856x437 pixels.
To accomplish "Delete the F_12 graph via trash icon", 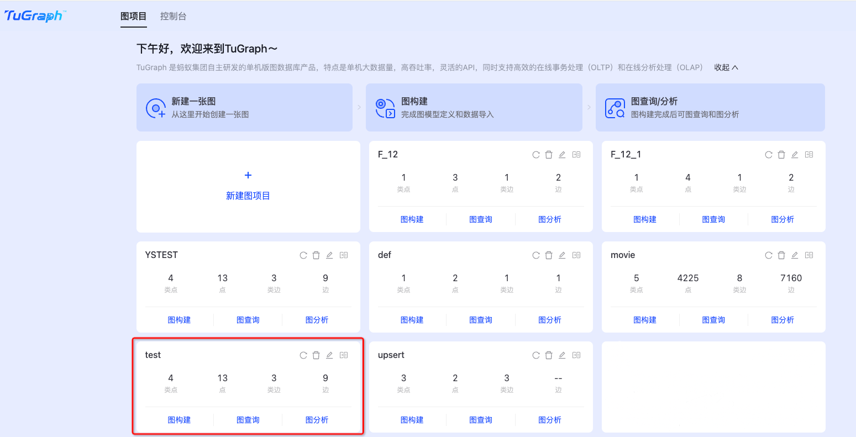I will [x=549, y=155].
